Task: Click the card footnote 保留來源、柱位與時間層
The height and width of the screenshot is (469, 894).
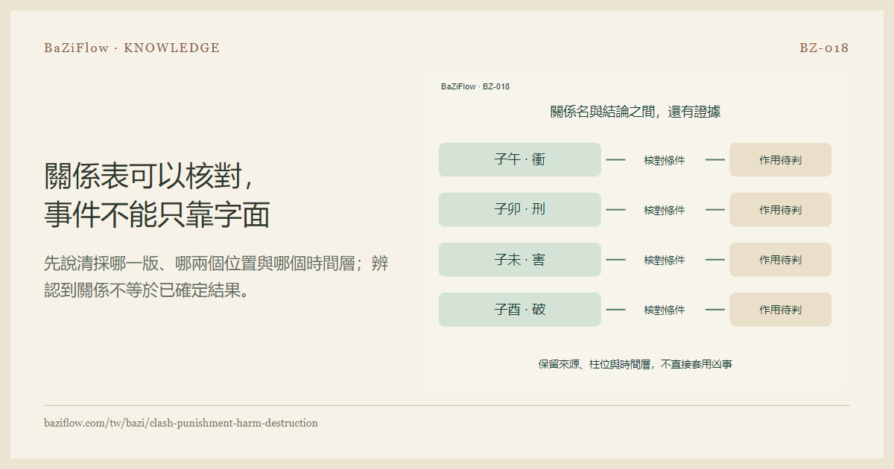Action: coord(635,364)
